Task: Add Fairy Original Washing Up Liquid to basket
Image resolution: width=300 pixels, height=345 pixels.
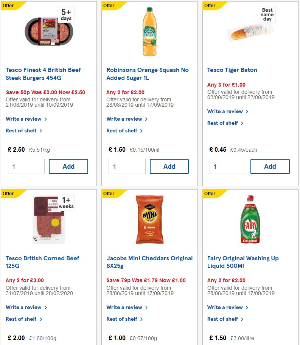Action: point(270,343)
